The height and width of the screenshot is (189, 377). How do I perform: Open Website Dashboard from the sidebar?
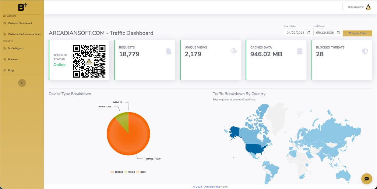point(20,23)
